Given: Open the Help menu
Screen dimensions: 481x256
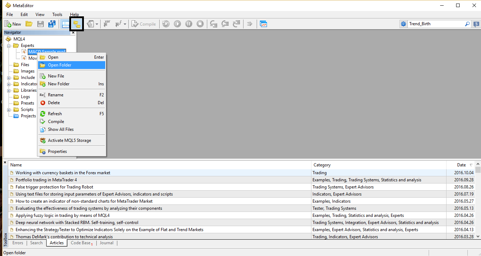Looking at the screenshot, I should pyautogui.click(x=75, y=15).
